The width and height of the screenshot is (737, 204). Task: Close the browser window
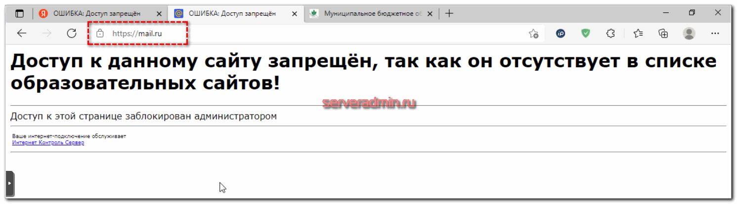[x=718, y=13]
